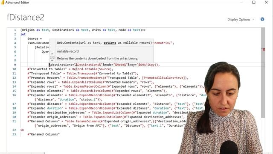Show next tooltip overload with down arrow
Image resolution: width=273 pixels, height=154 pixels.
tap(52, 60)
